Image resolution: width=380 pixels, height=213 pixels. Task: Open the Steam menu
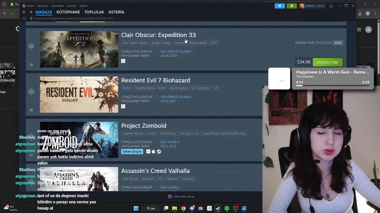click(28, 6)
